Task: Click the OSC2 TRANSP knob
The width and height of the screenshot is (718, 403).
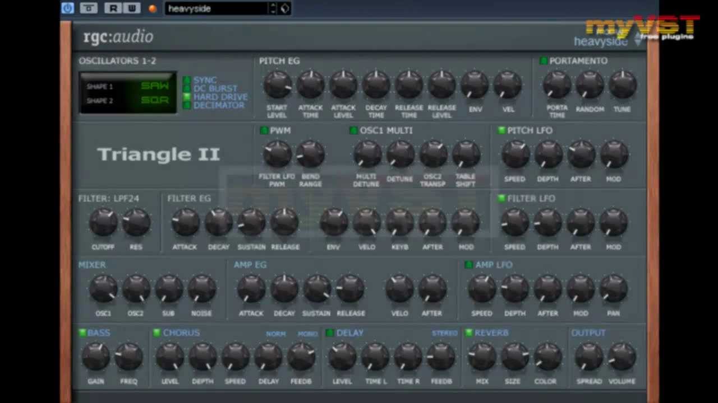Action: point(433,154)
